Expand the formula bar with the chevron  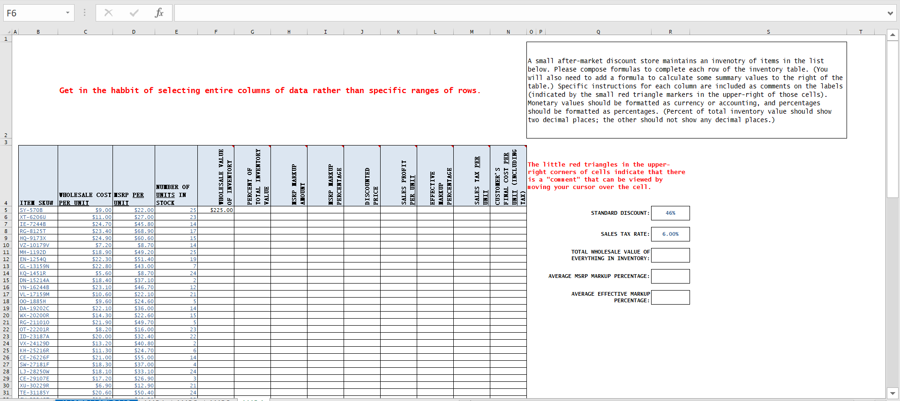click(x=890, y=13)
